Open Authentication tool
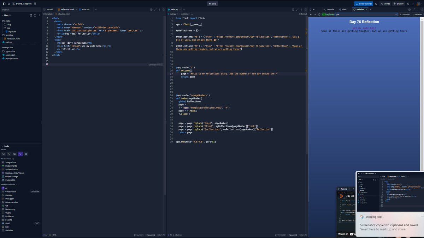Viewport: 424px width, 238px height. click(x=10, y=170)
